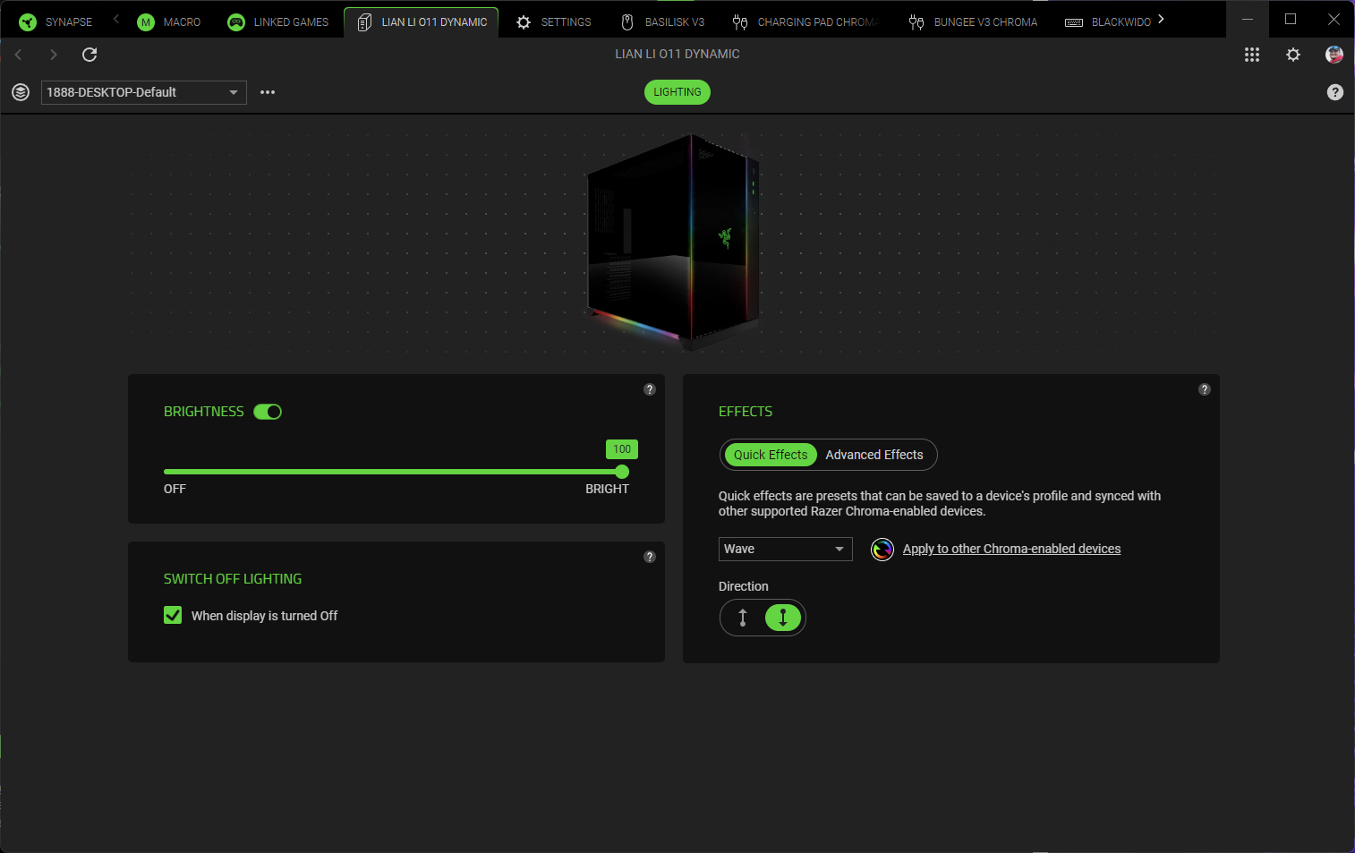Click the brightness slider handle
The width and height of the screenshot is (1355, 853).
[x=622, y=472]
